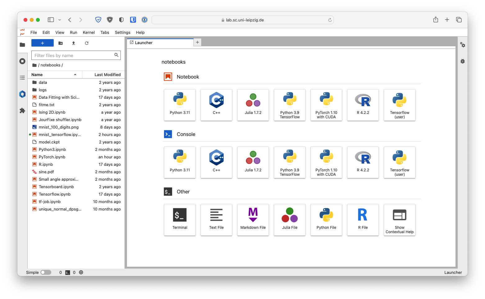
Task: Open Tensorflow (user) console
Action: point(400,162)
